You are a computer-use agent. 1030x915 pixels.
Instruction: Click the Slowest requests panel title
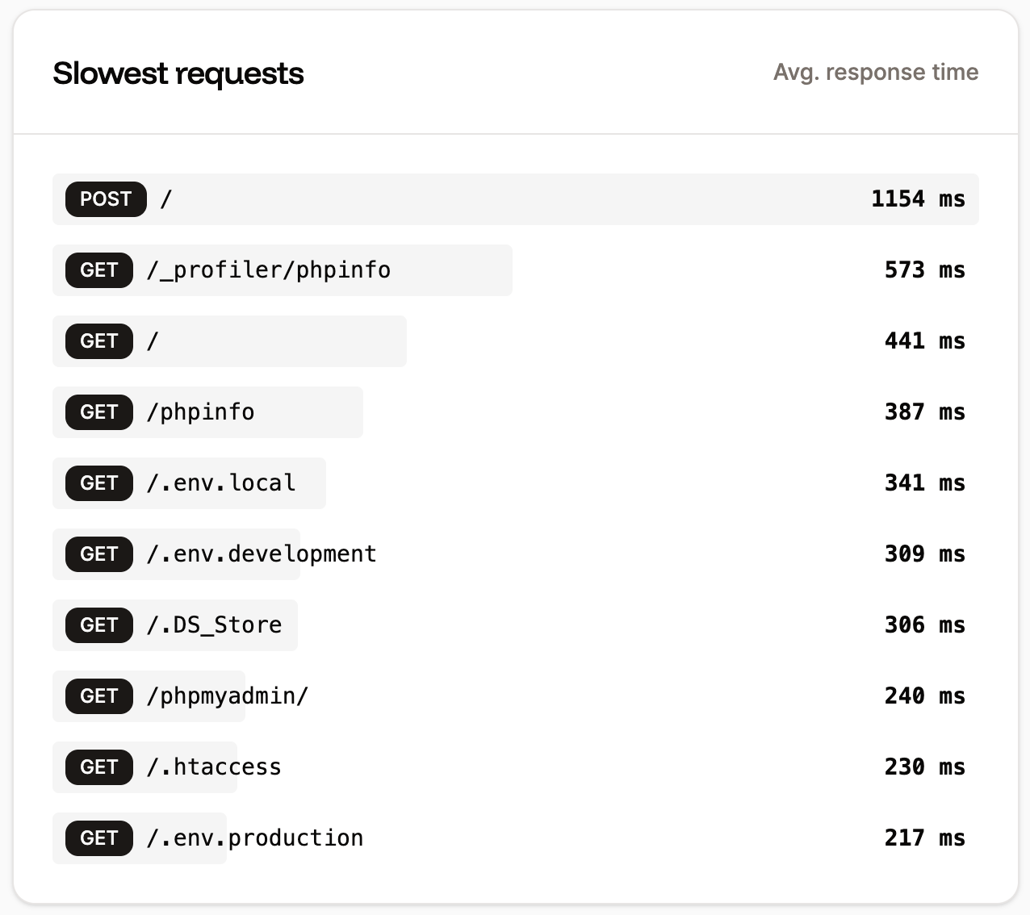178,73
